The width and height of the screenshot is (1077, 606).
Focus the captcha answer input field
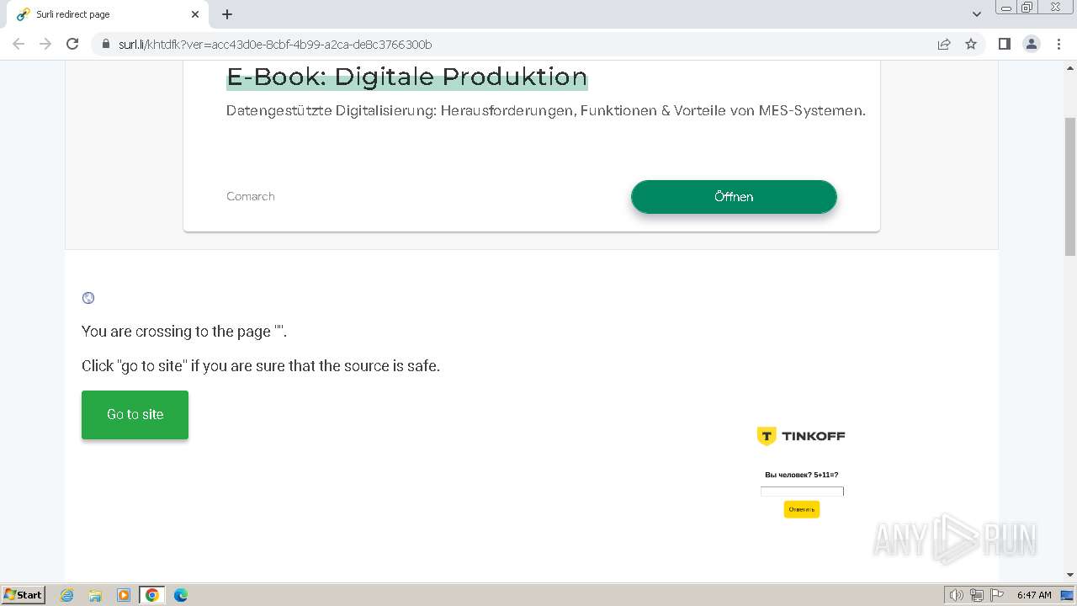802,492
